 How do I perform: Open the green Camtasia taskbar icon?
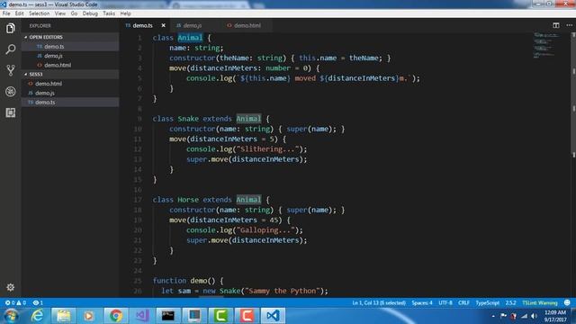click(x=220, y=316)
